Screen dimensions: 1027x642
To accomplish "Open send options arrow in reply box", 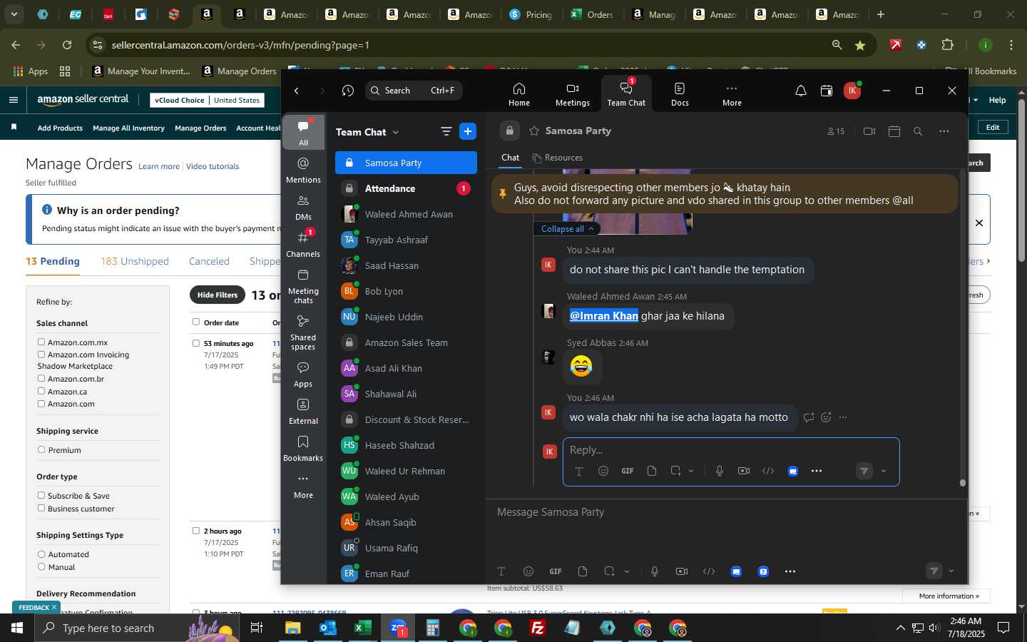I will [x=884, y=471].
